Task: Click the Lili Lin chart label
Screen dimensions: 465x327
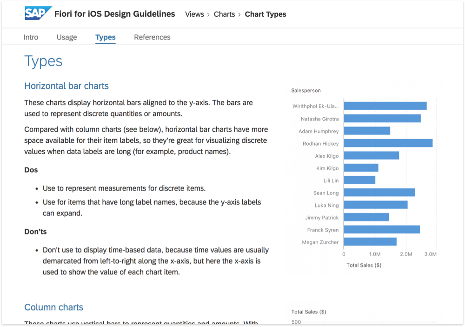Action: tap(331, 180)
